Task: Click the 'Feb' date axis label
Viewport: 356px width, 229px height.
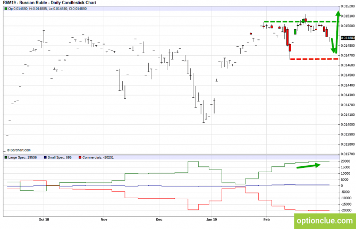Action: (x=267, y=219)
